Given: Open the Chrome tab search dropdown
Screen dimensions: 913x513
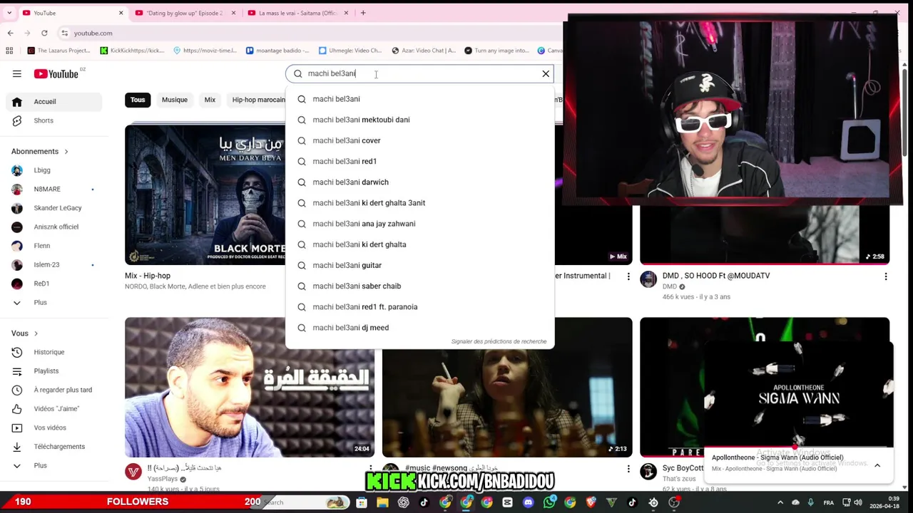Looking at the screenshot, I should pos(10,13).
